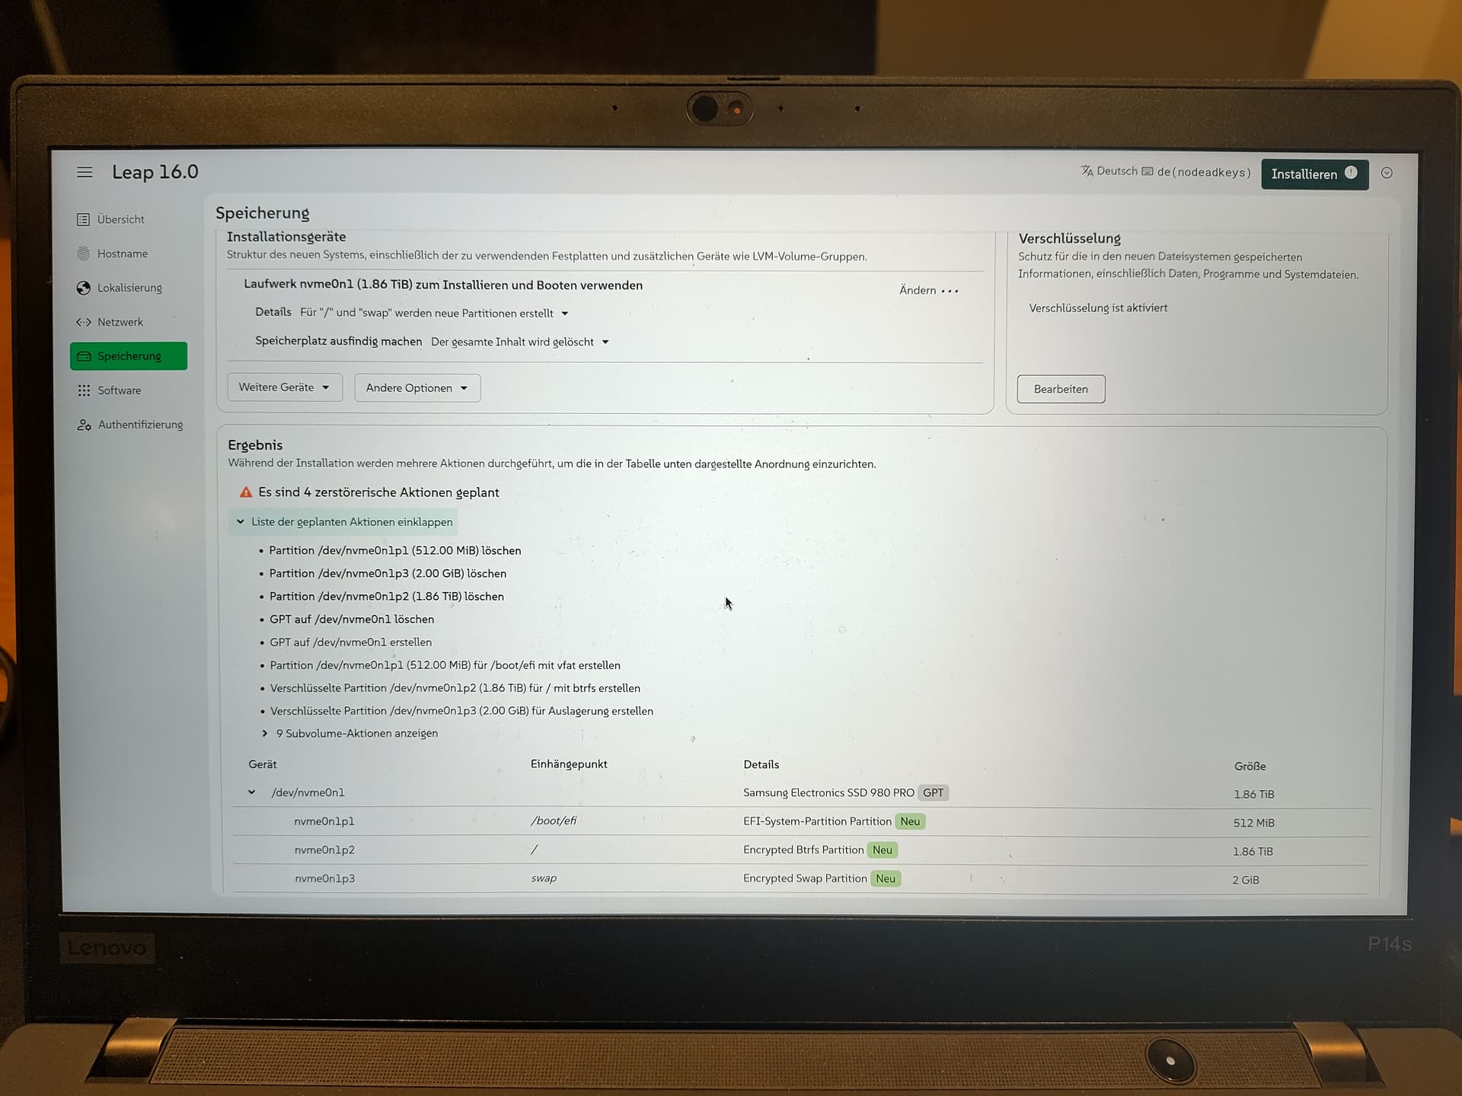
Task: Click the Authentifizierung user icon
Action: (84, 425)
